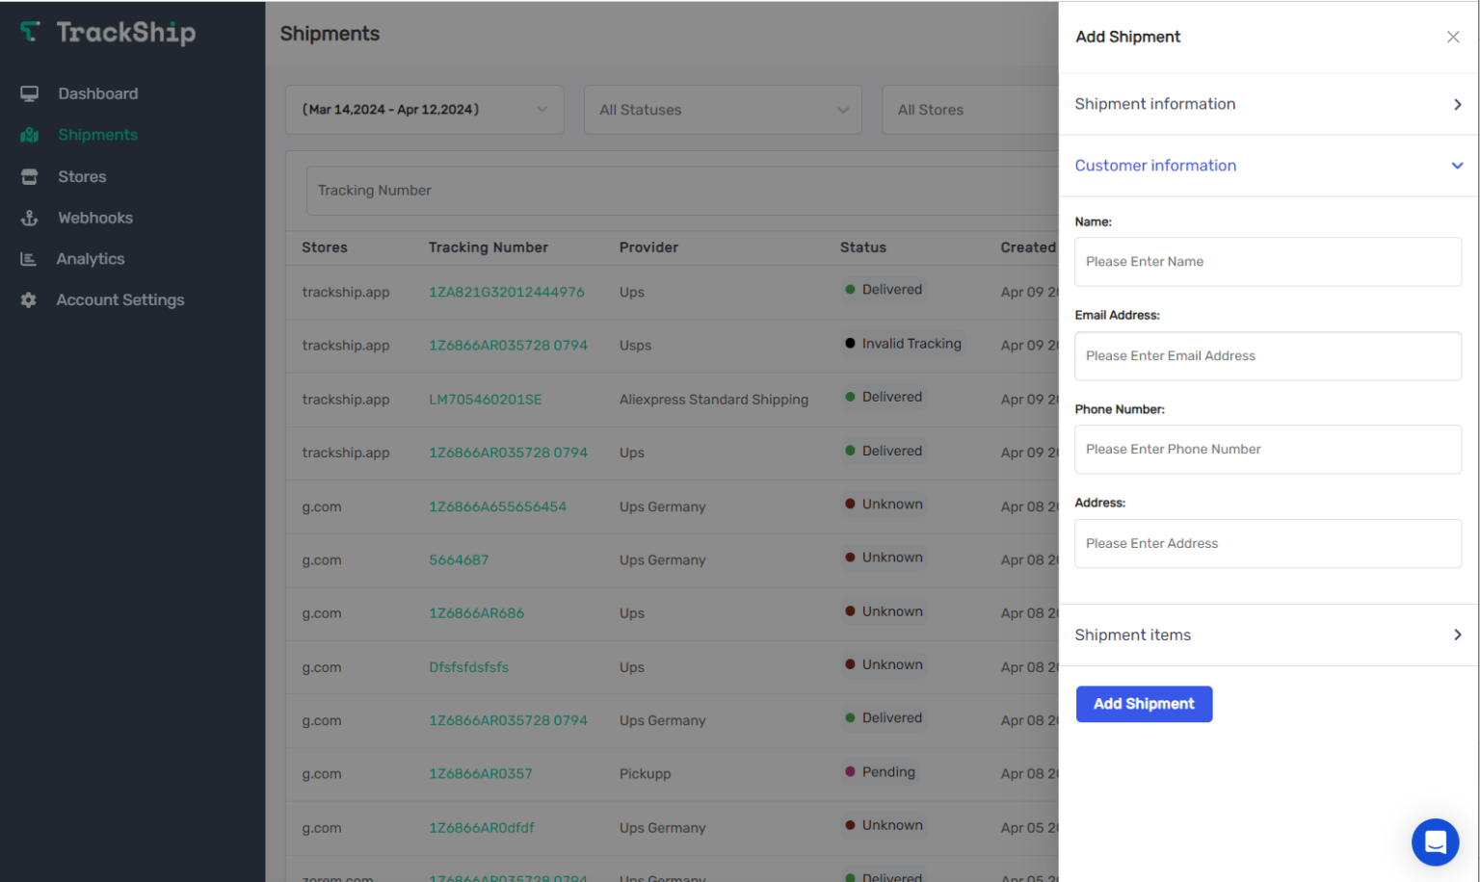Open the chat support bubble
The image size is (1480, 882).
1435,843
